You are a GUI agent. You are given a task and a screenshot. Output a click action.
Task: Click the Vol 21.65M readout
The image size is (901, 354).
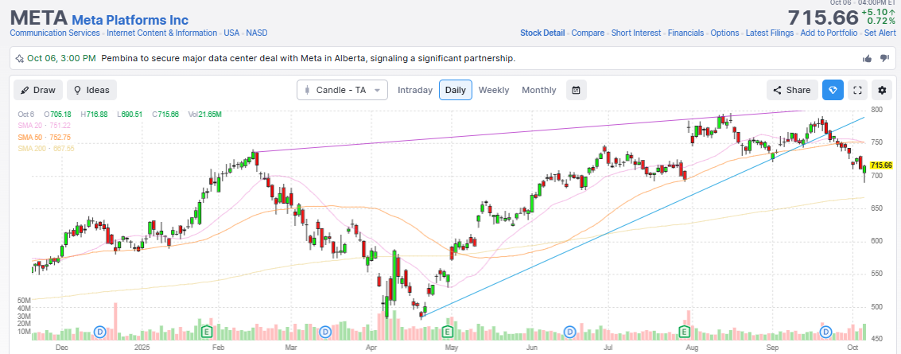204,115
